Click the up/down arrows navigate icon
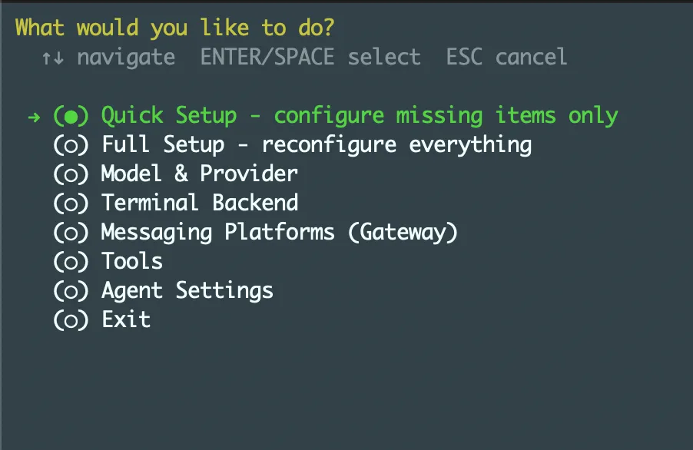The height and width of the screenshot is (450, 693). pyautogui.click(x=52, y=58)
